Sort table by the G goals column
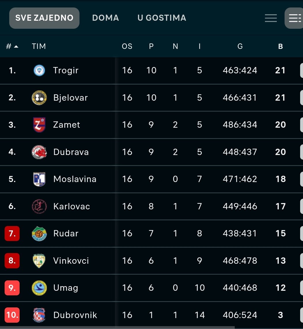 (x=240, y=46)
